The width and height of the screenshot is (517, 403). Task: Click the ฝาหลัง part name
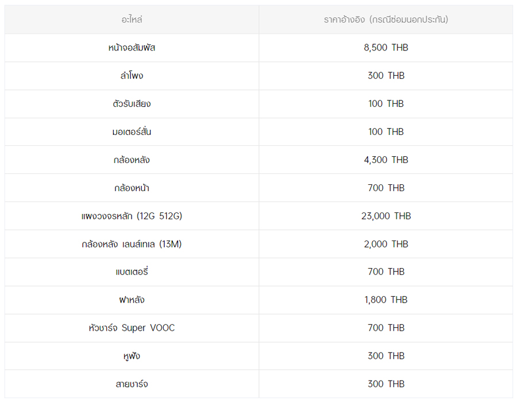pyautogui.click(x=132, y=300)
